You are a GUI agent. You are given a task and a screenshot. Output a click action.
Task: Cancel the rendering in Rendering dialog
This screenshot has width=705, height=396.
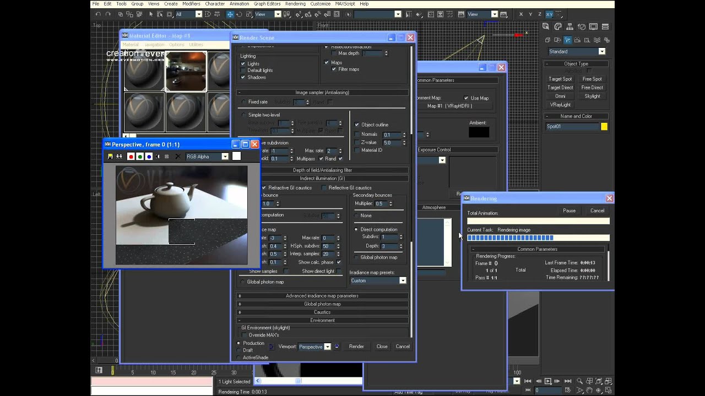(597, 211)
